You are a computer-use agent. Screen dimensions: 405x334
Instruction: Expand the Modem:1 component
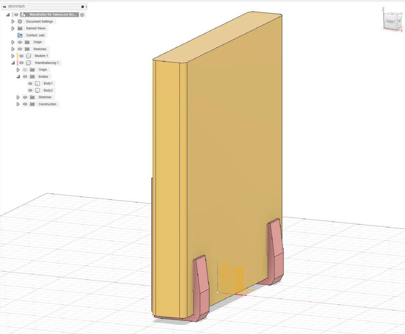pyautogui.click(x=13, y=56)
